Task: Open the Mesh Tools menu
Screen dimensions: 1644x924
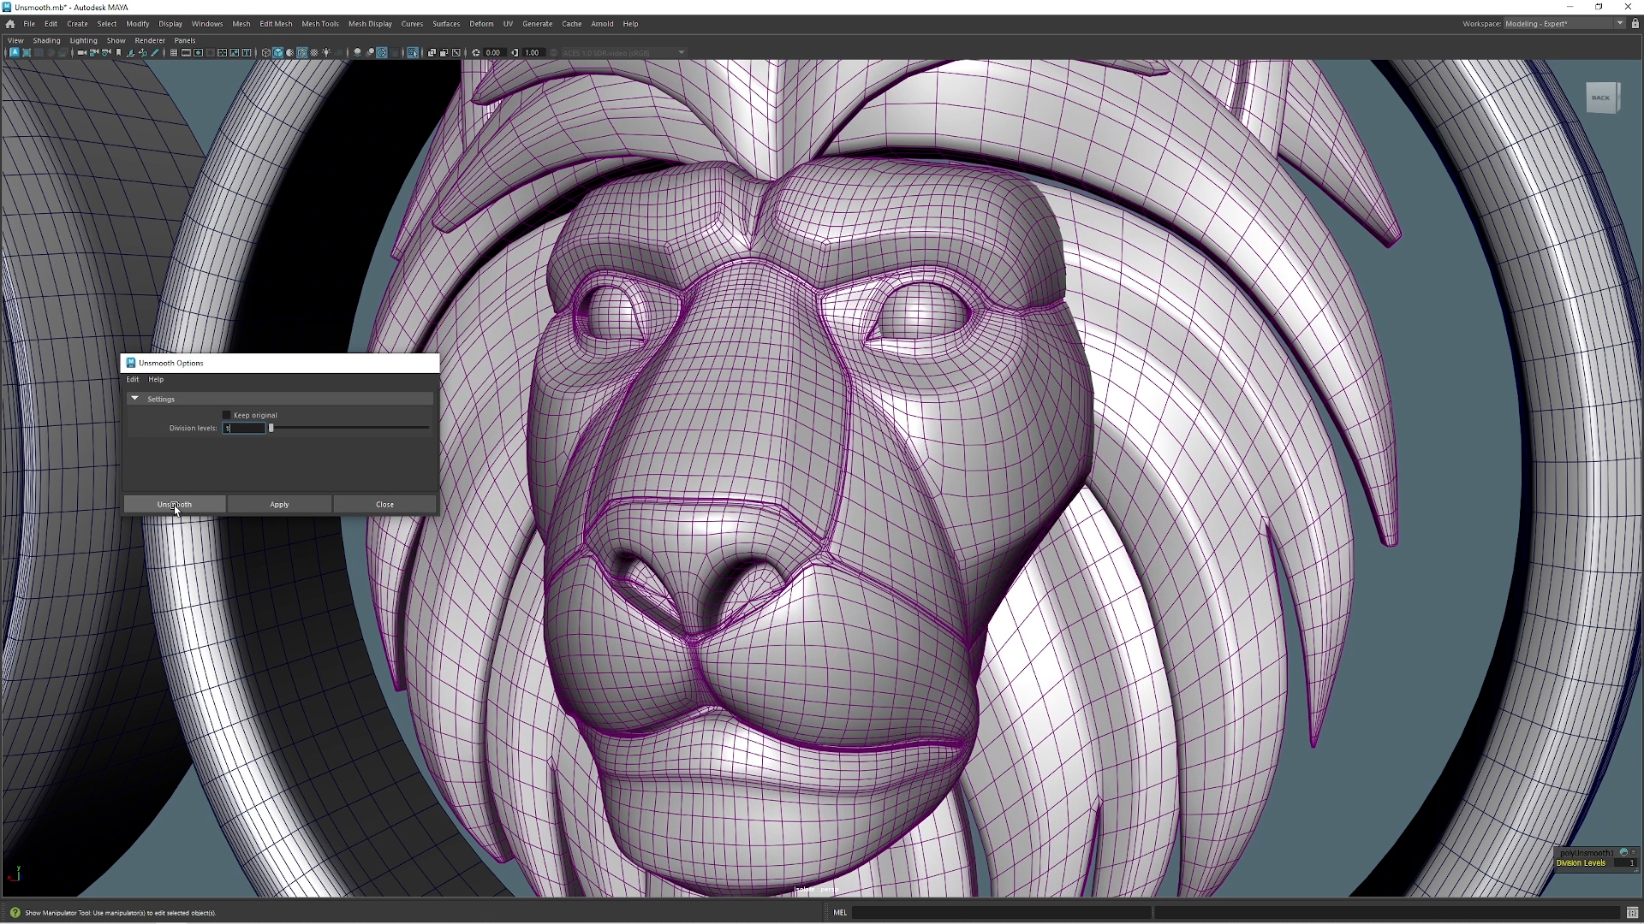Action: tap(320, 24)
